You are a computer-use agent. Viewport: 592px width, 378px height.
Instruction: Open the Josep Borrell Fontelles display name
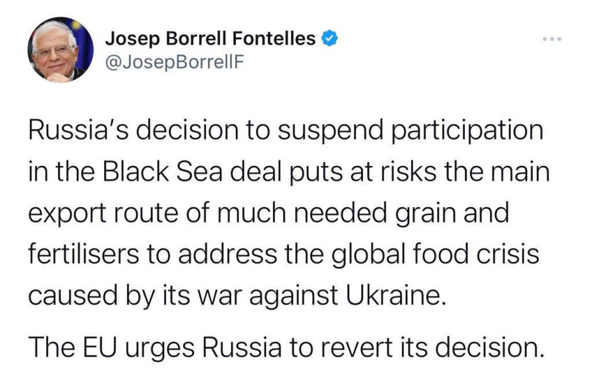pyautogui.click(x=210, y=39)
